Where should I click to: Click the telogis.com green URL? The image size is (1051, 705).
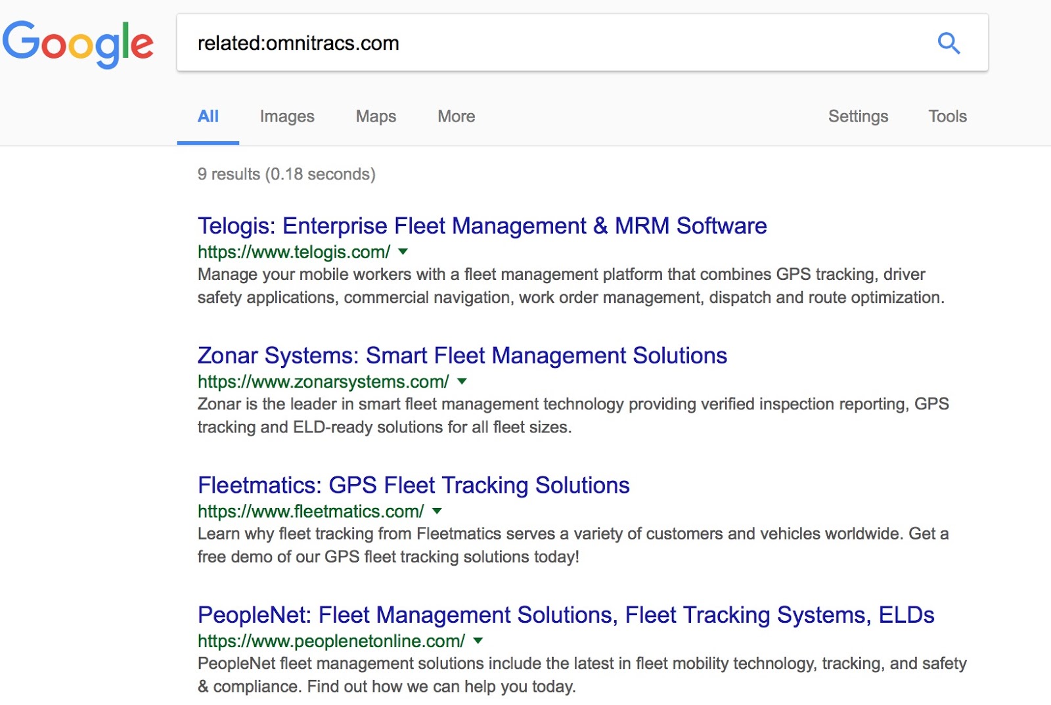point(294,252)
